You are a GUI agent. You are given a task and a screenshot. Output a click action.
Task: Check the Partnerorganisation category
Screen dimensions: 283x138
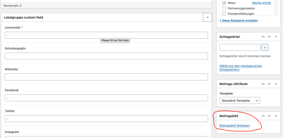(x=224, y=8)
